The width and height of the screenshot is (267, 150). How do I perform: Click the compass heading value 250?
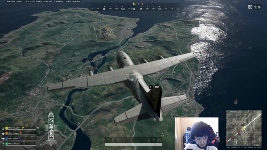(x=133, y=9)
